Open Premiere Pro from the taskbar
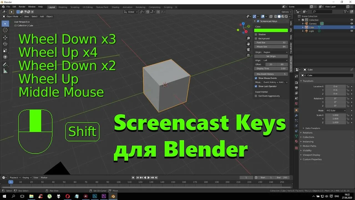Image resolution: width=355 pixels, height=200 pixels. coord(104,196)
